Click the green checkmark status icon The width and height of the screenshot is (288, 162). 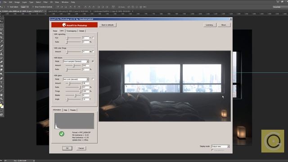click(62, 134)
